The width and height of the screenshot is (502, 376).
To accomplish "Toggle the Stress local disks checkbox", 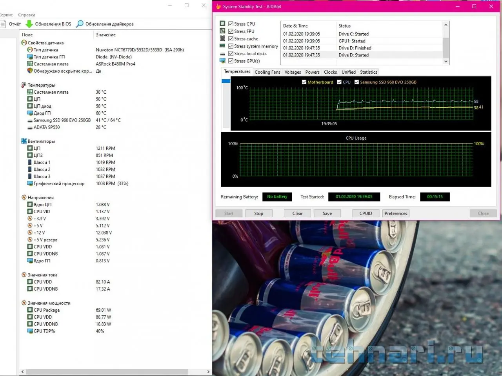I will pos(231,54).
